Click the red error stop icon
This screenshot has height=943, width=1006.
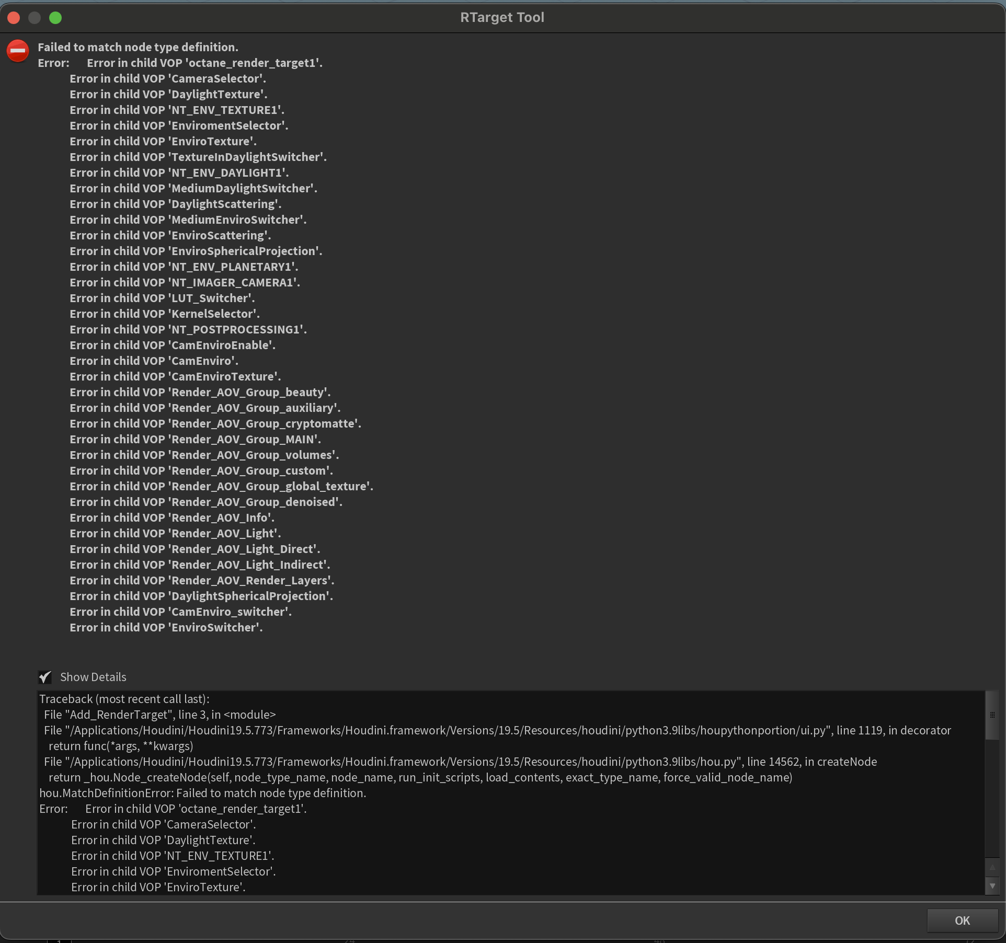pos(18,51)
